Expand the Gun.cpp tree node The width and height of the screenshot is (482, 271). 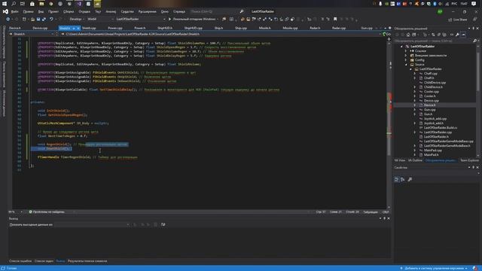[x=415, y=110]
